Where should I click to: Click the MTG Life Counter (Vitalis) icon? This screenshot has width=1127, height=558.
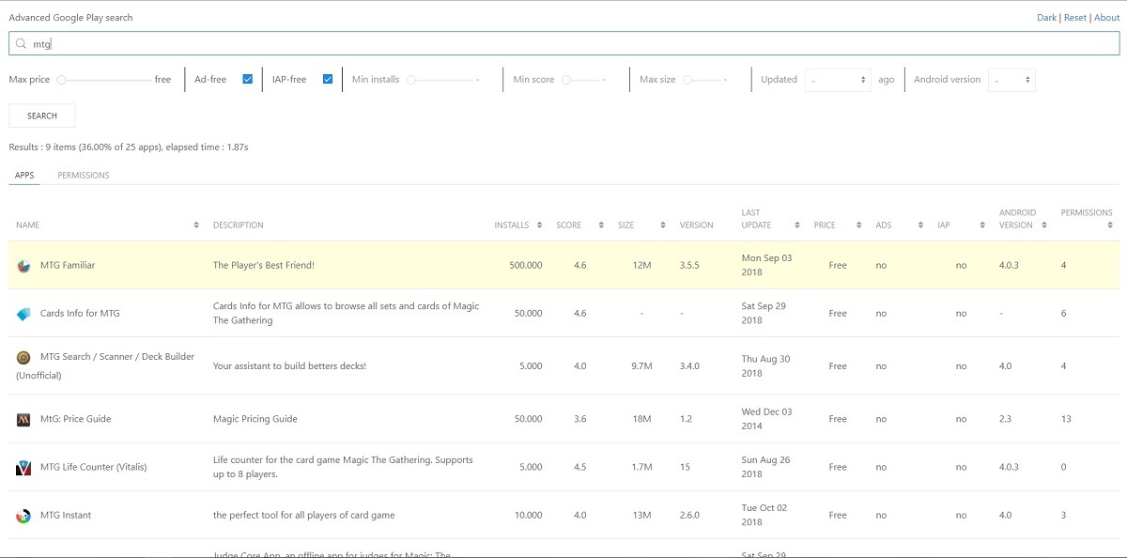pos(23,467)
